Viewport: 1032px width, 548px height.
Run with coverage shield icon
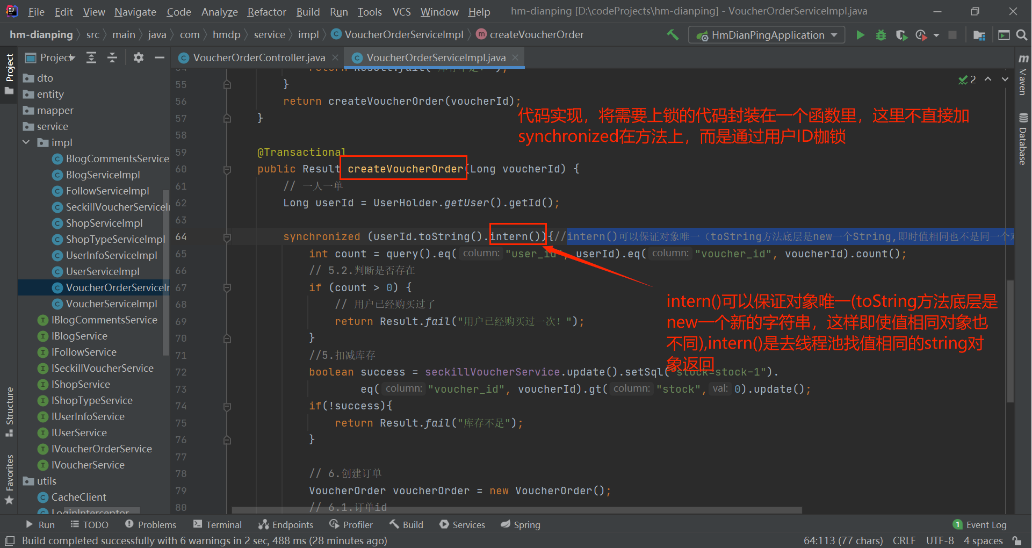(901, 35)
